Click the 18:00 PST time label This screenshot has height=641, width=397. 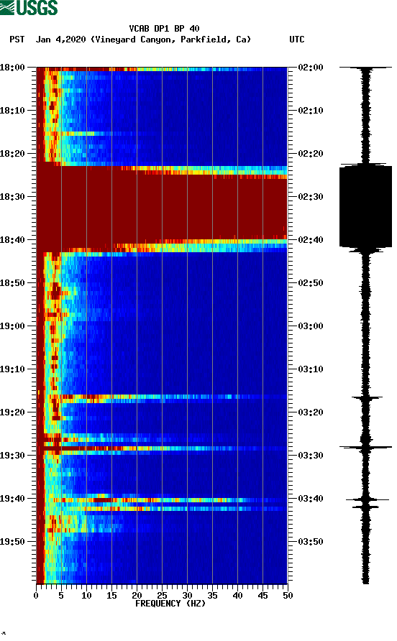12,68
